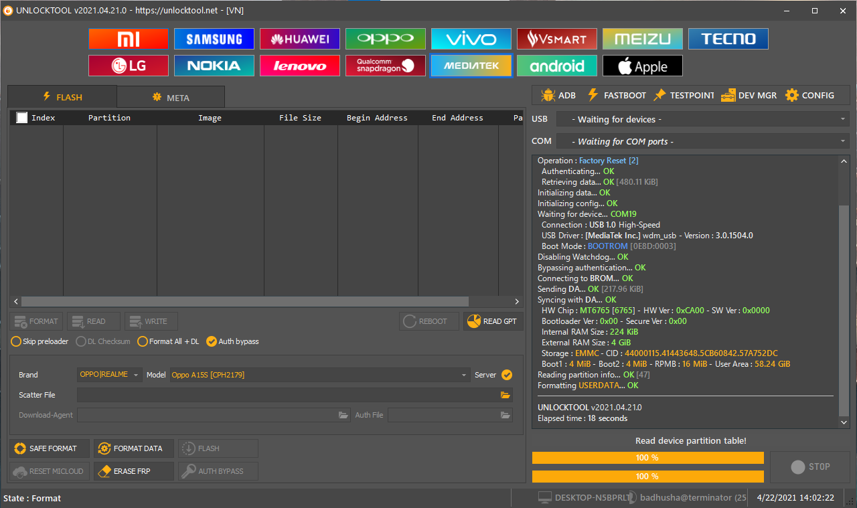Start SAFE FORMAT operation
857x508 pixels.
[50, 448]
